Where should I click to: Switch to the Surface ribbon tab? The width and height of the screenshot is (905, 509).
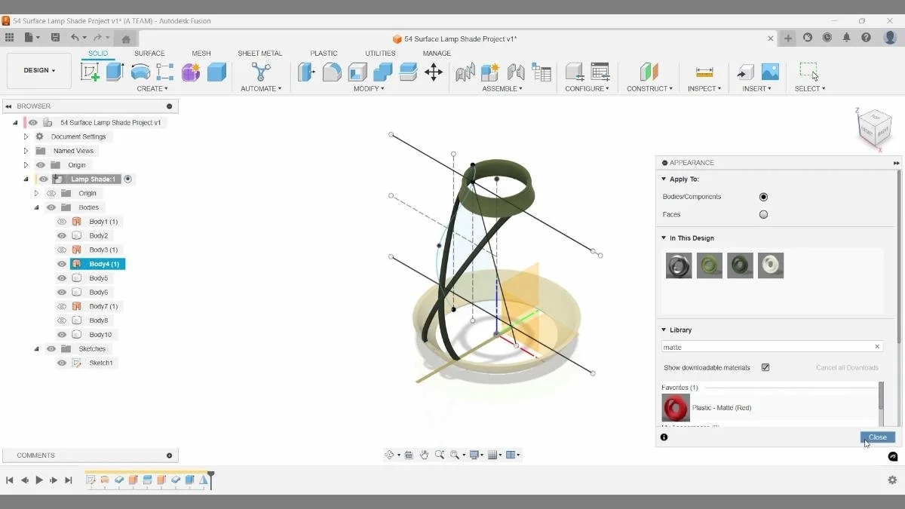pyautogui.click(x=149, y=53)
